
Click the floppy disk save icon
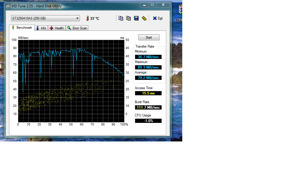(136, 18)
